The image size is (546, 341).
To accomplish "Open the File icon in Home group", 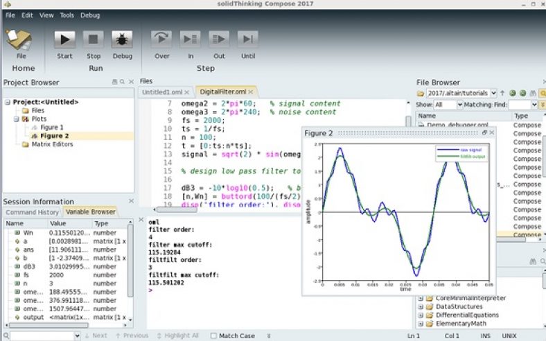I will coord(21,40).
